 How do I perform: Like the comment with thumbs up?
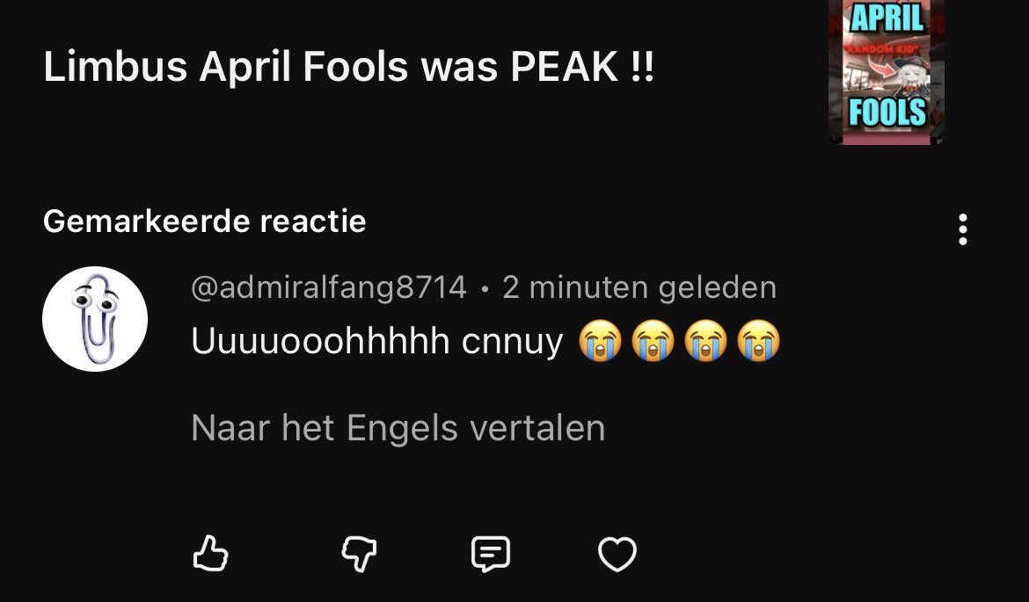click(211, 554)
